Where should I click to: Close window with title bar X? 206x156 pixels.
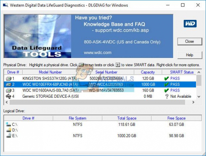198,5
